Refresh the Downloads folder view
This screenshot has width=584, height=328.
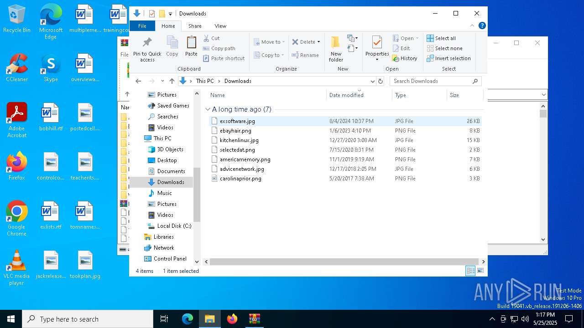point(381,81)
